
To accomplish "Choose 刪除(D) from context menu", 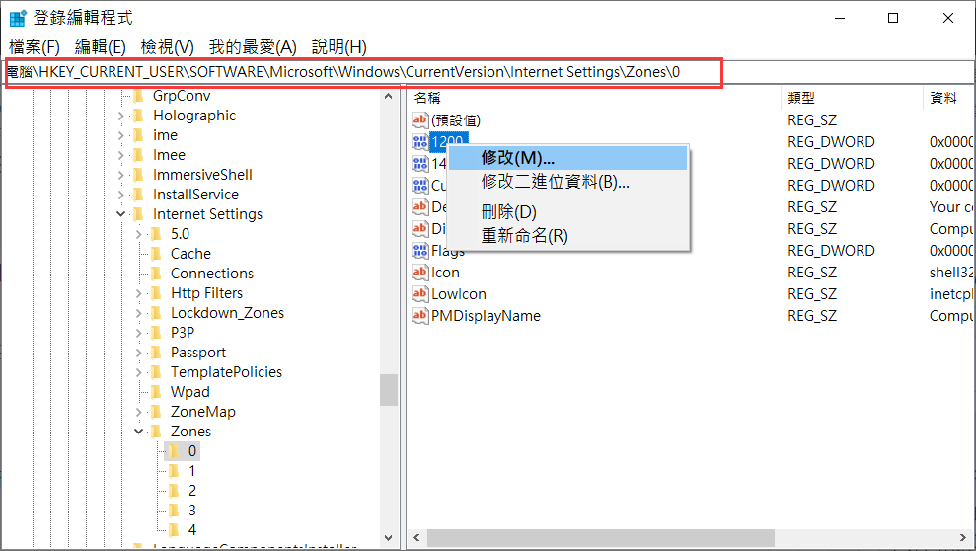I will tap(567, 212).
